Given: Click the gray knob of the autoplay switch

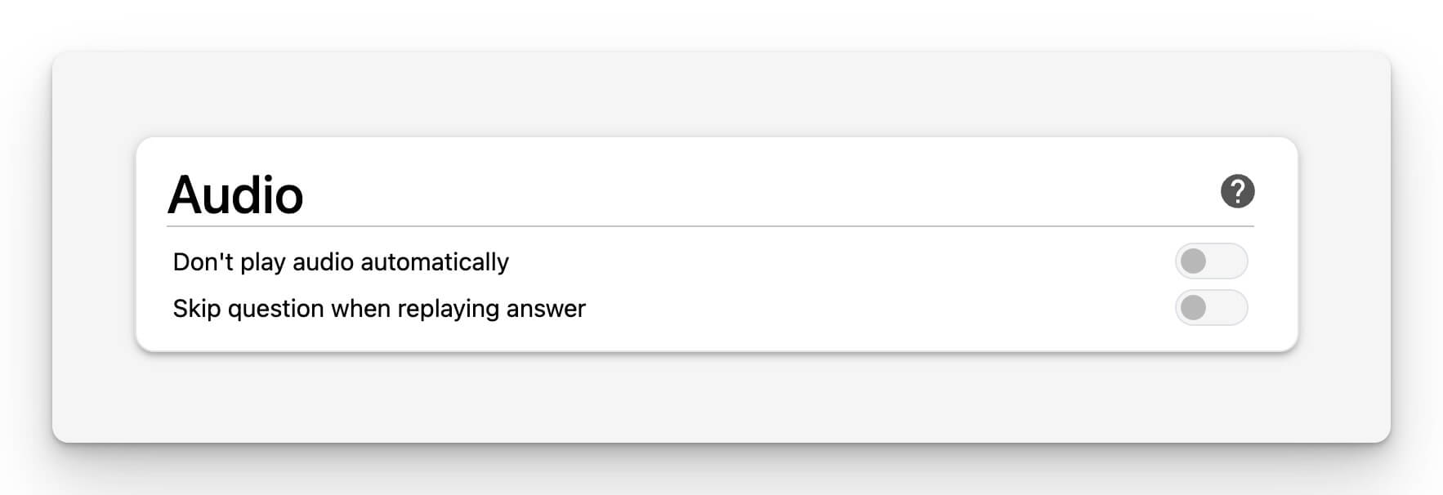Looking at the screenshot, I should click(1194, 261).
